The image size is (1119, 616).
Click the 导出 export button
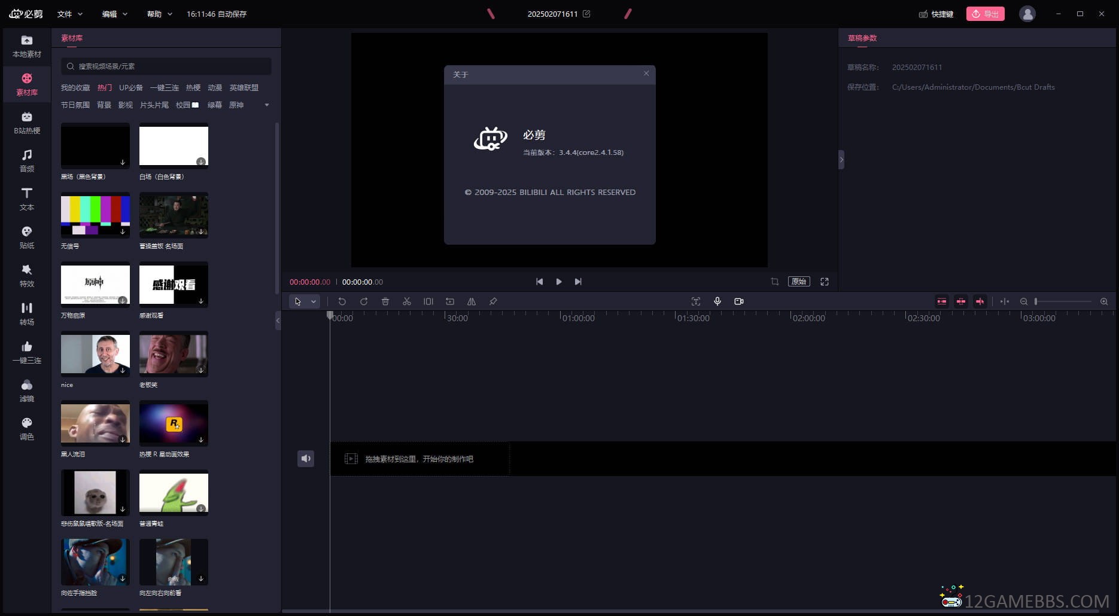[x=985, y=14]
